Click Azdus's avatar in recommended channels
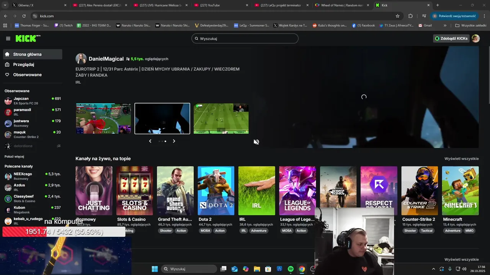The width and height of the screenshot is (490, 275). (x=8, y=187)
